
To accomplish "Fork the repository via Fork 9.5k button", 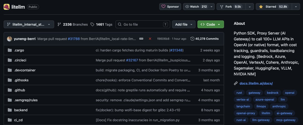I will pyautogui.click(x=231, y=7).
